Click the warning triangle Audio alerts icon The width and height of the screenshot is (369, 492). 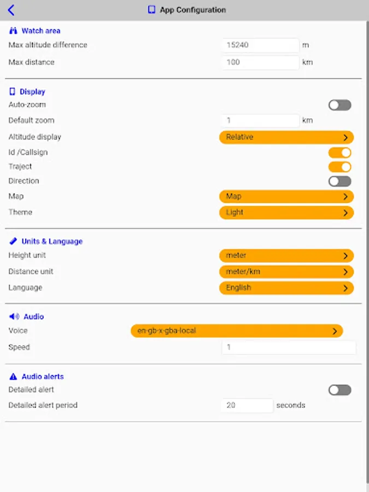(14, 377)
